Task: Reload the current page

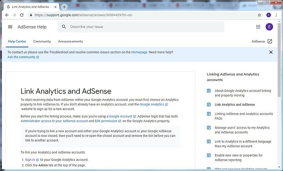Action: (x=22, y=15)
